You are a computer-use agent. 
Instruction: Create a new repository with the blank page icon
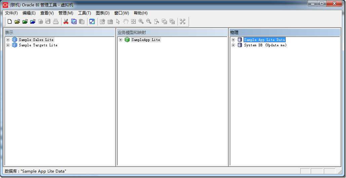point(9,21)
